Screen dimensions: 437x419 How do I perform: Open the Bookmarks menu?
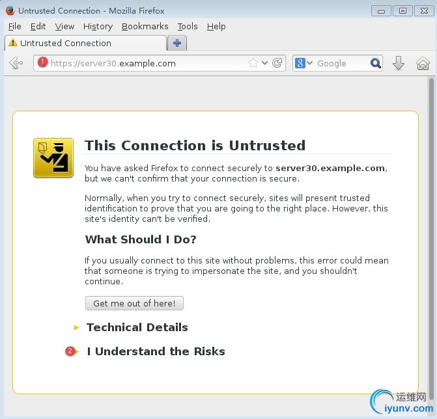(x=145, y=27)
